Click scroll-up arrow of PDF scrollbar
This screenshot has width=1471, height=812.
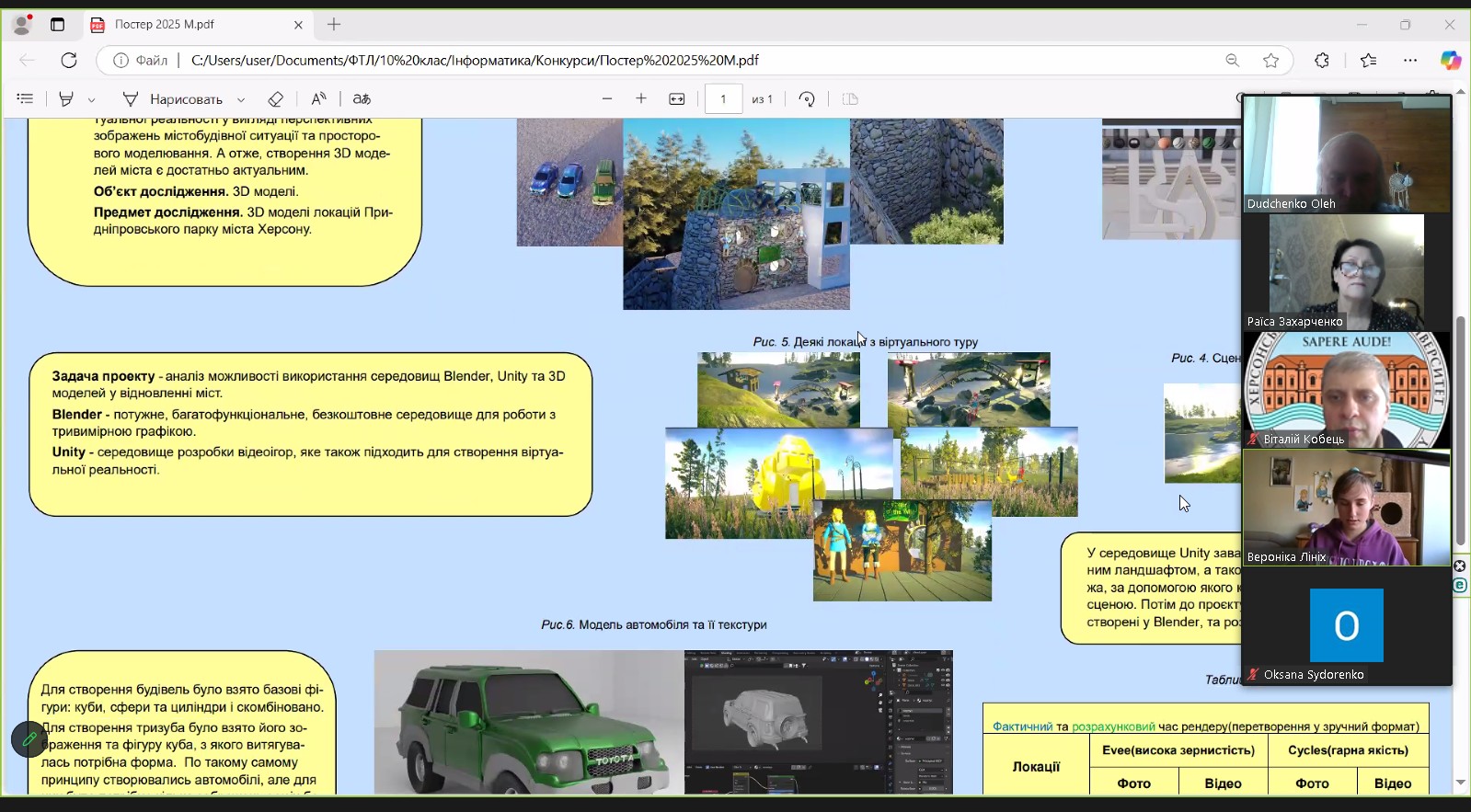(x=1461, y=92)
